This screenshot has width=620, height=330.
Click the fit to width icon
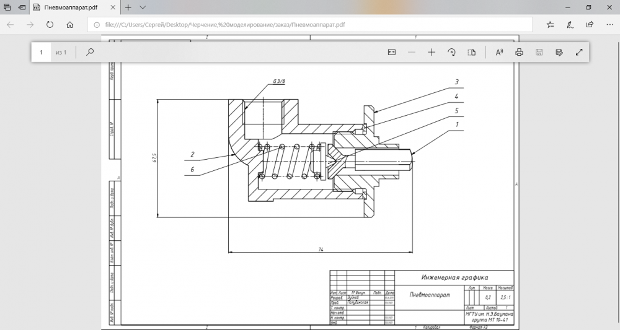(391, 53)
